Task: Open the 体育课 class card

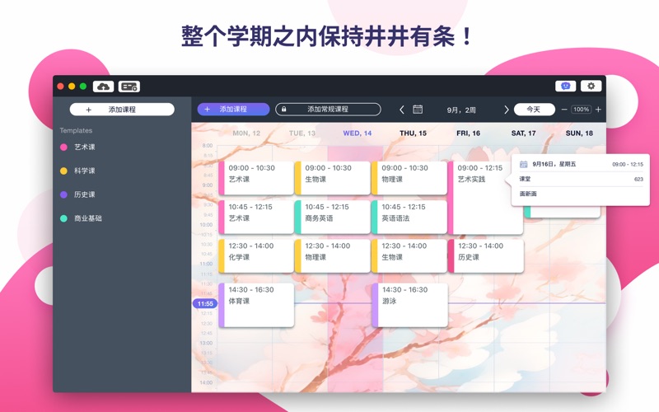Action: (x=256, y=305)
